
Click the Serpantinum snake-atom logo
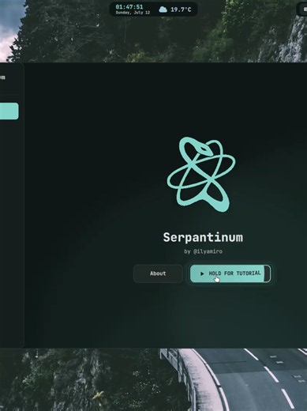[201, 174]
